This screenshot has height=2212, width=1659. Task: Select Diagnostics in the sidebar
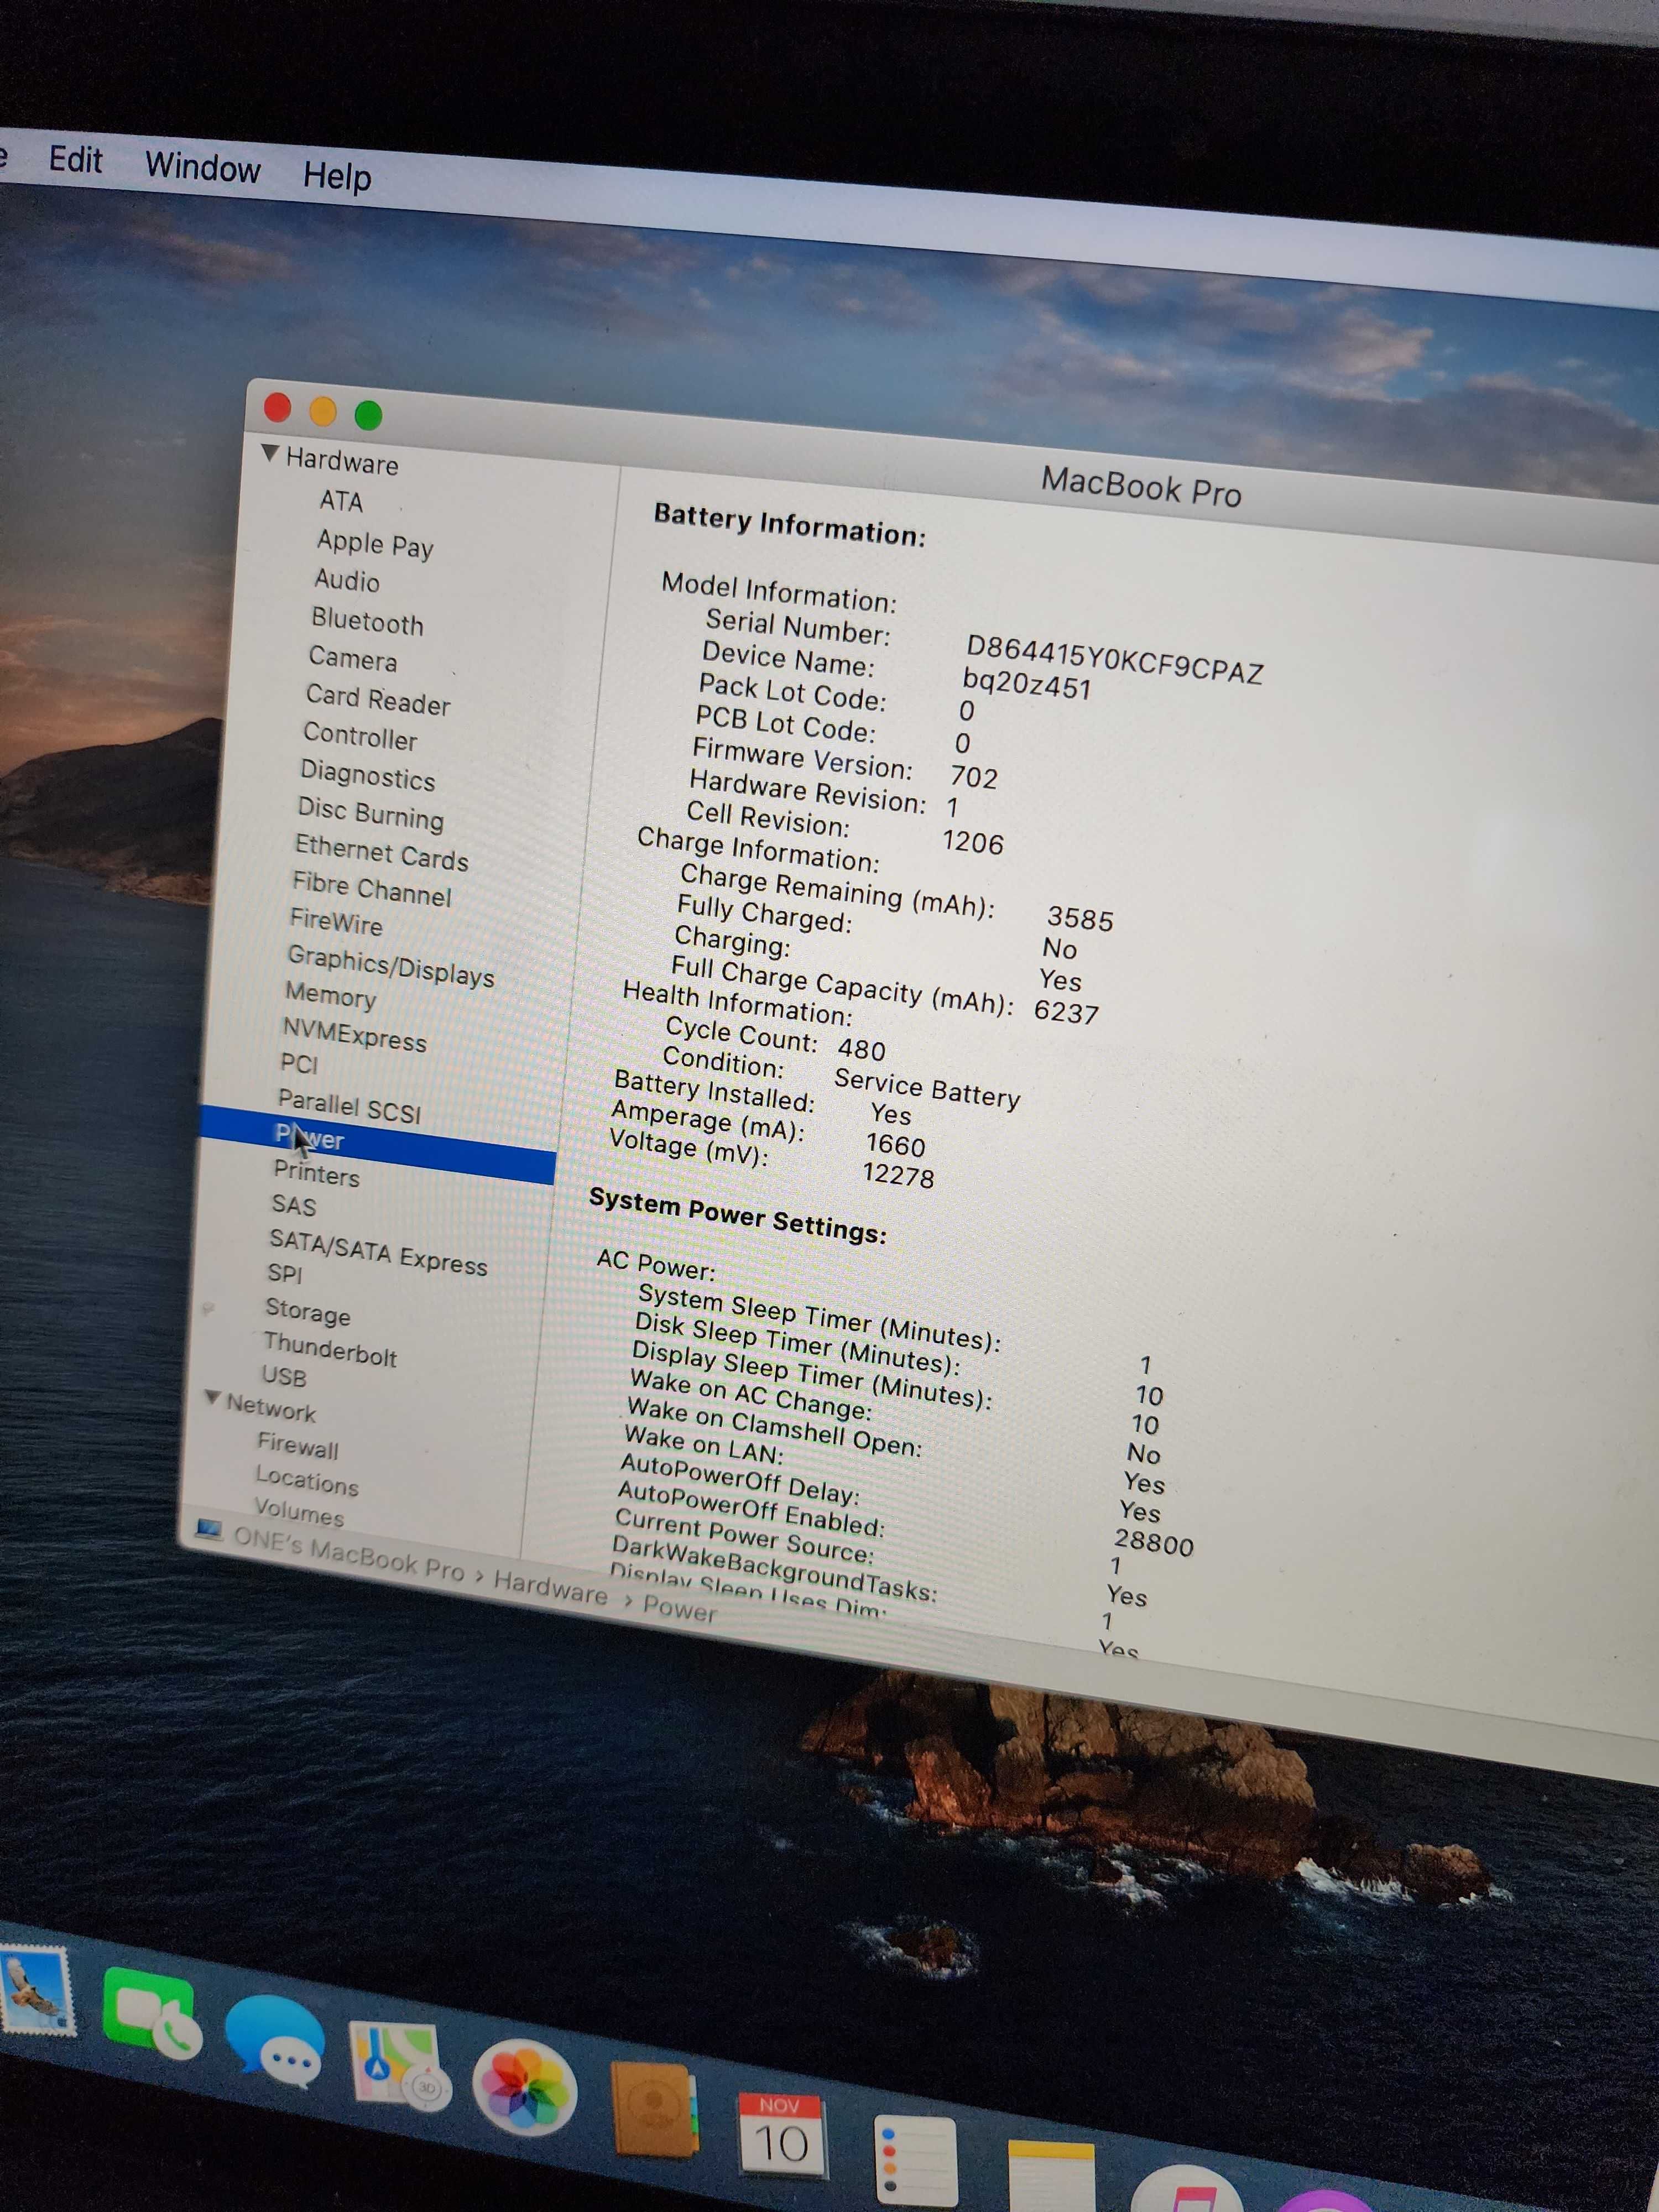367,775
